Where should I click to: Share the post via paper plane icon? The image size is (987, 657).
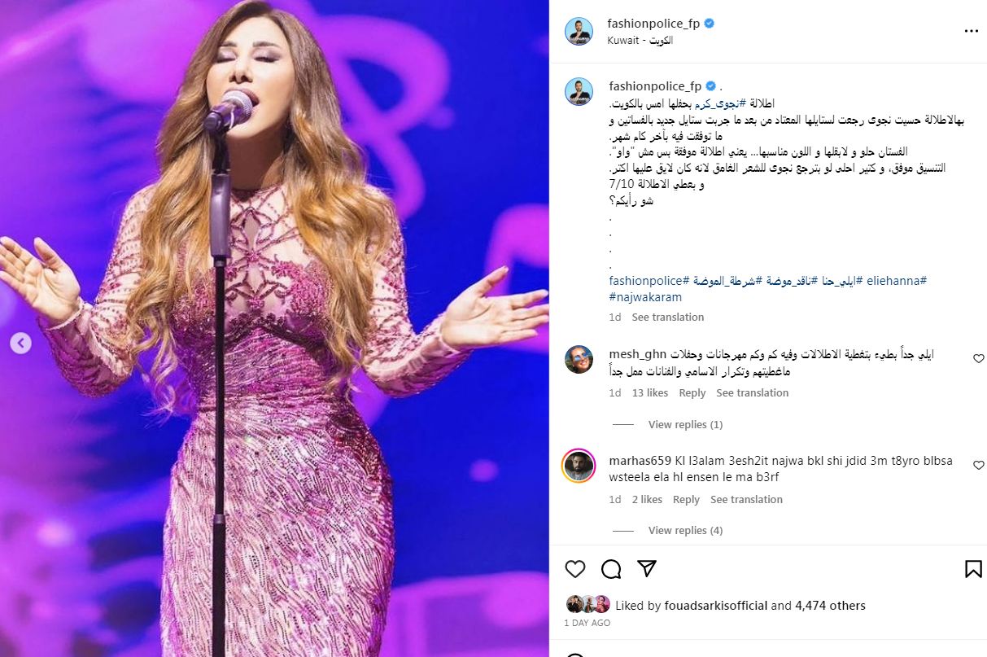point(647,568)
